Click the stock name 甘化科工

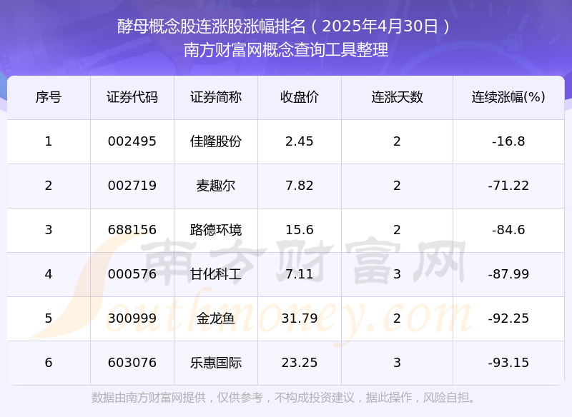[x=216, y=274]
